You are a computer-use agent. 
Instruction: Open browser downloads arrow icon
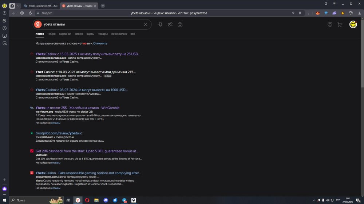[x=360, y=13]
